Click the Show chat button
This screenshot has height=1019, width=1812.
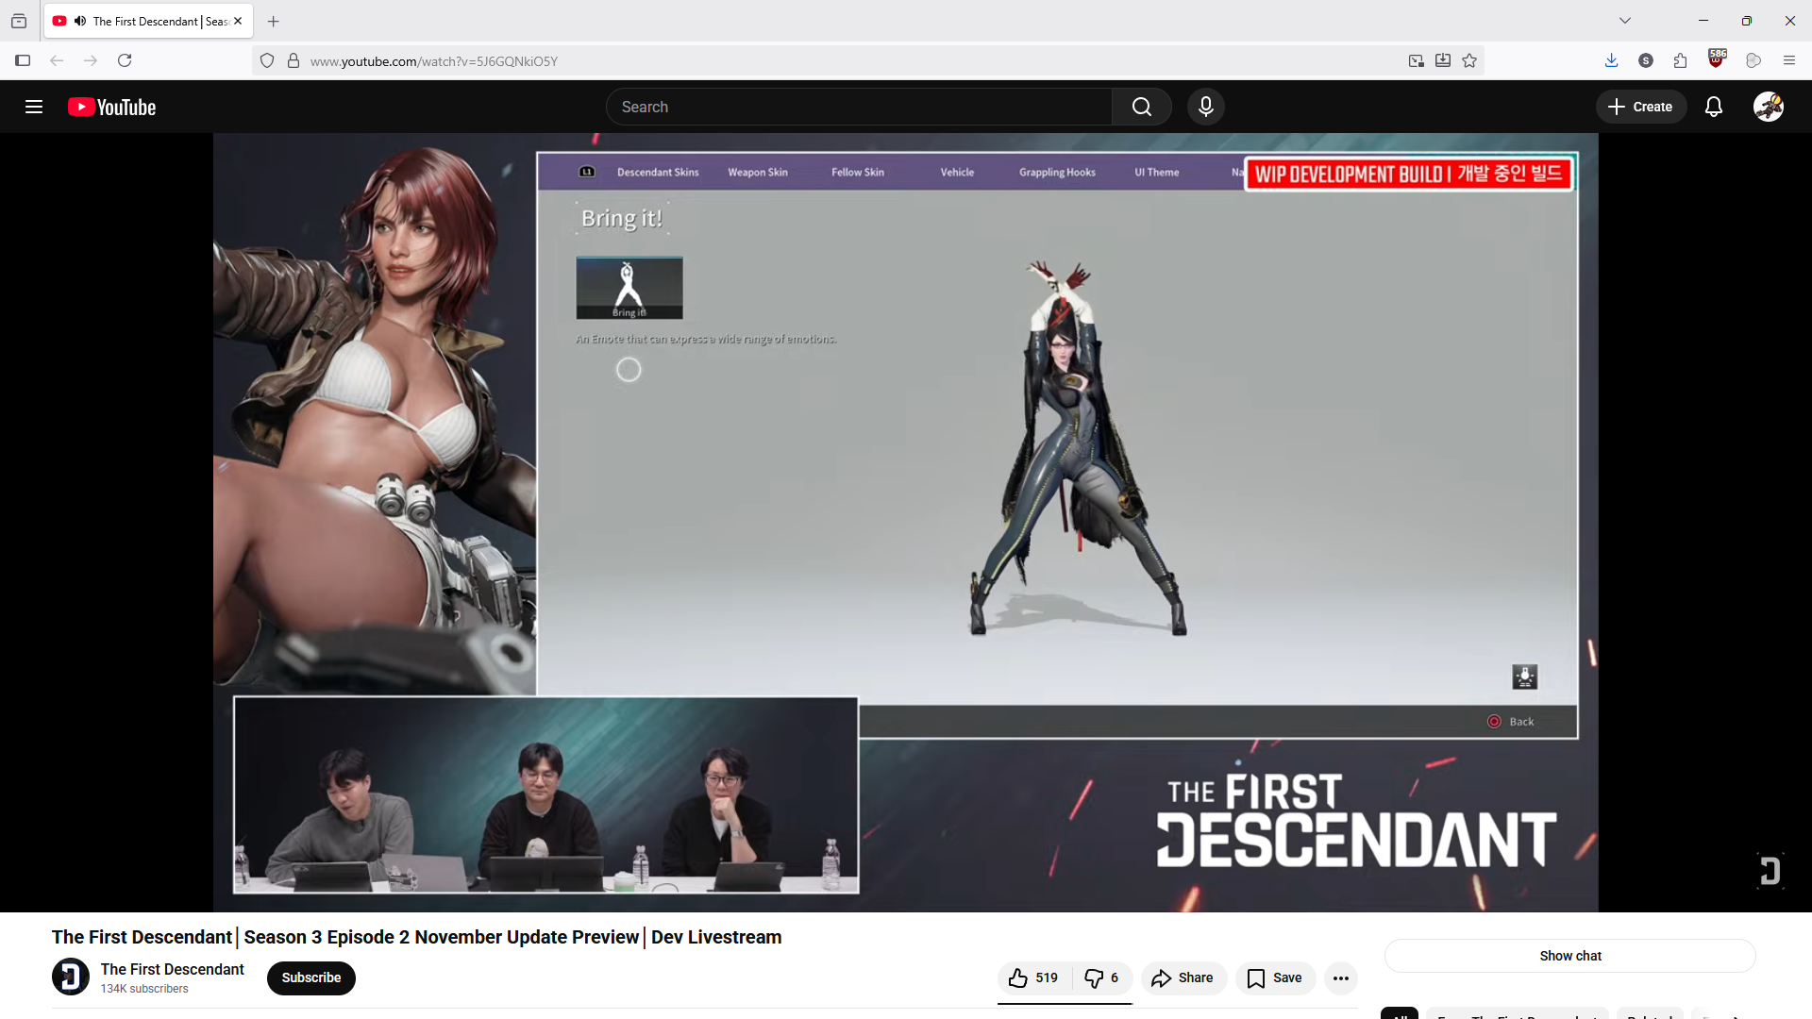[x=1569, y=956]
